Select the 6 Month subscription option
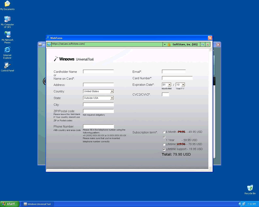 pyautogui.click(x=164, y=132)
